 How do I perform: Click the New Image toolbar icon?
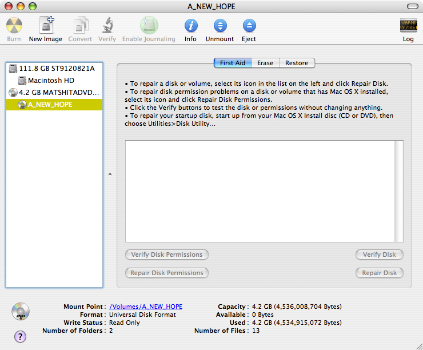(x=46, y=26)
